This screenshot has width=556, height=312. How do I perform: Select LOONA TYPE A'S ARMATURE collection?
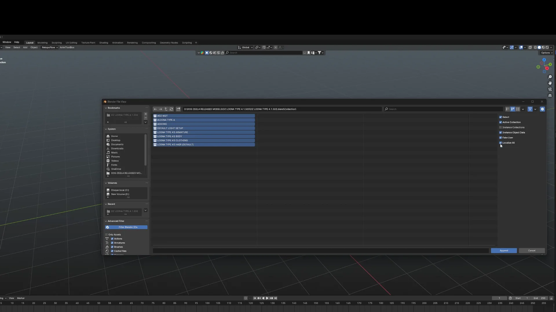(204, 132)
